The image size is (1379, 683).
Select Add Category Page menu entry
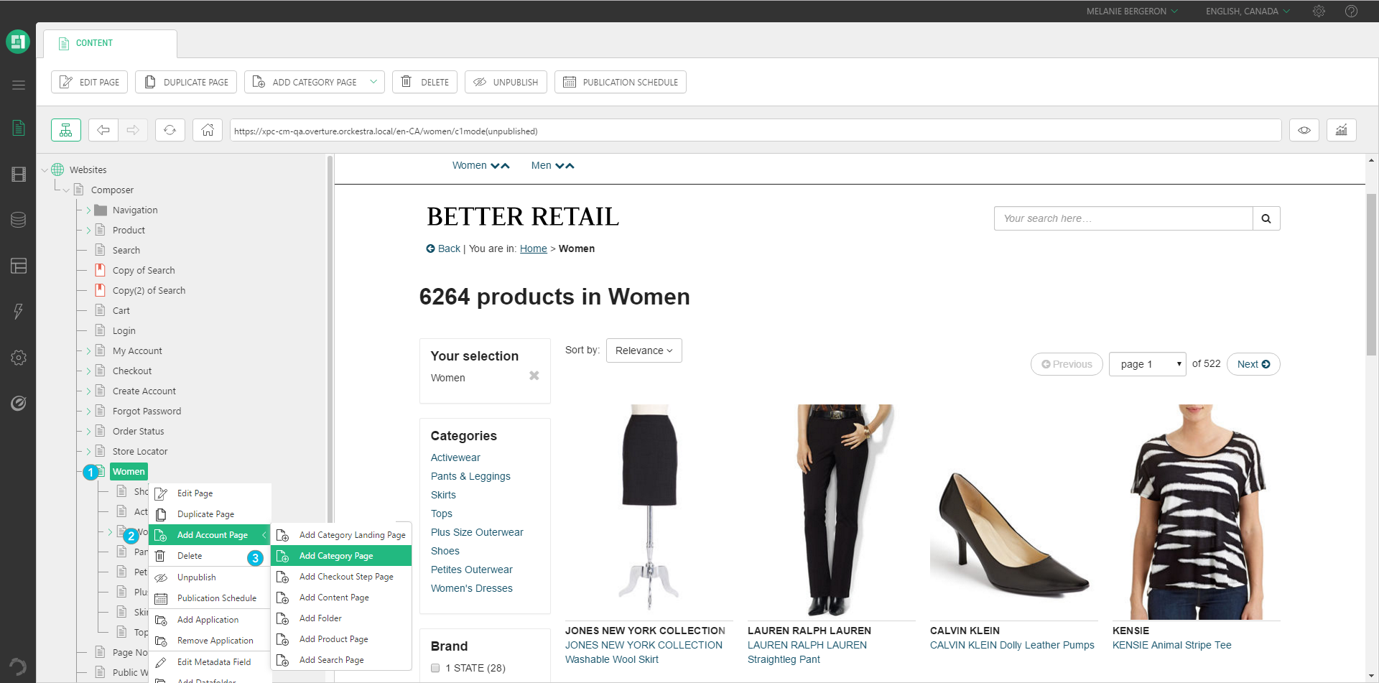coord(336,556)
